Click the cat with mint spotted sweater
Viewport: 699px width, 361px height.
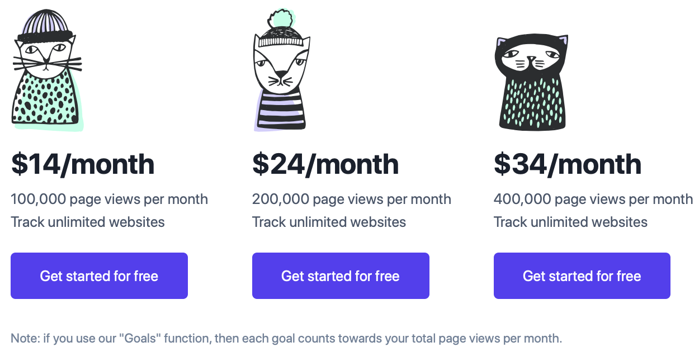48,70
